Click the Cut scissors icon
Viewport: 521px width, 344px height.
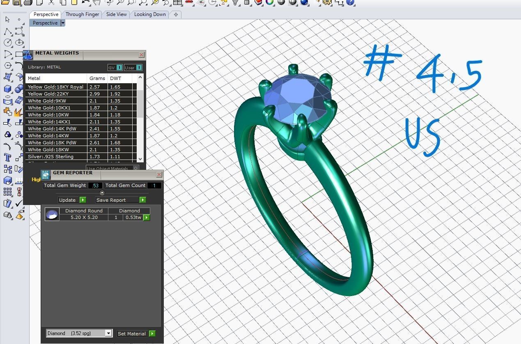tap(51, 2)
